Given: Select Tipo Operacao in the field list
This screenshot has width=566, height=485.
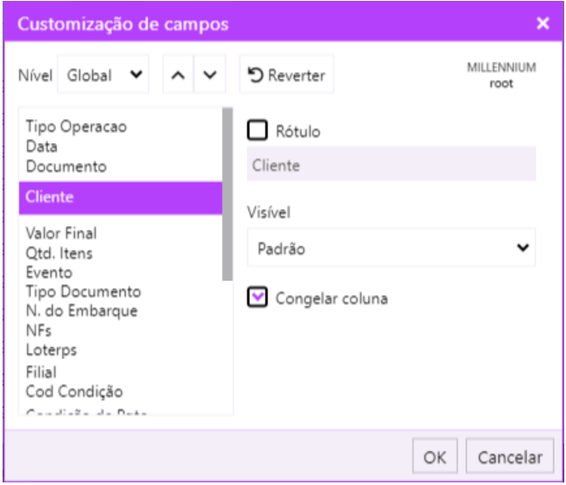Looking at the screenshot, I should pyautogui.click(x=76, y=127).
